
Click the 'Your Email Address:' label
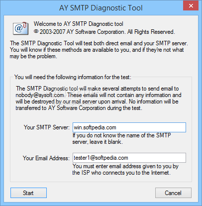pos(46,158)
